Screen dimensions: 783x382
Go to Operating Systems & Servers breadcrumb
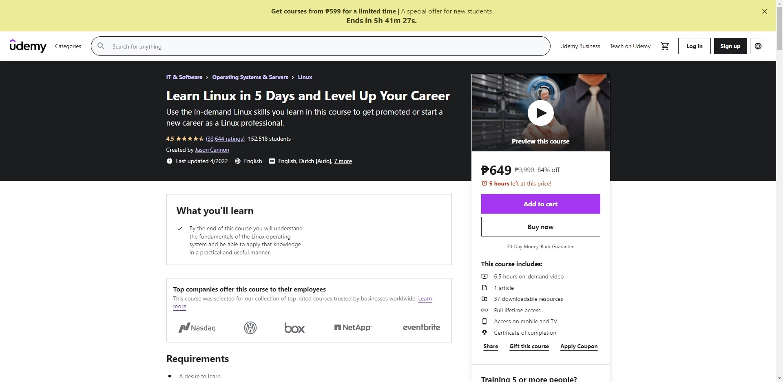coord(250,77)
